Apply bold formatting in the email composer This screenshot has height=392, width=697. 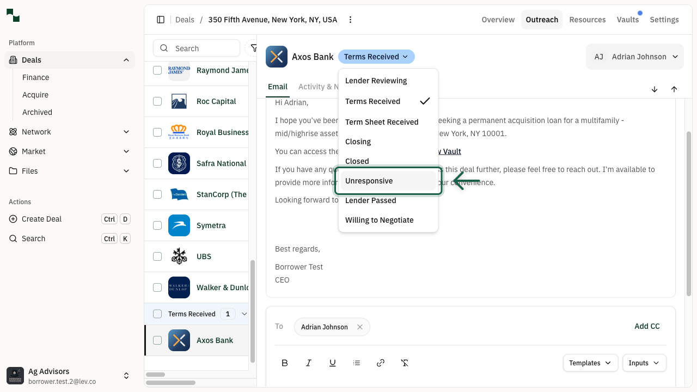pyautogui.click(x=285, y=363)
